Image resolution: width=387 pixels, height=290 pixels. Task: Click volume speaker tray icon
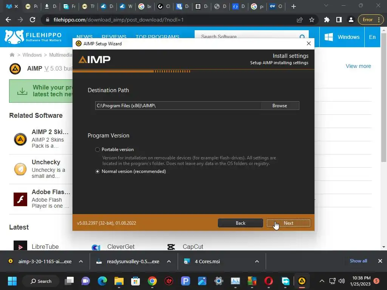point(342,281)
